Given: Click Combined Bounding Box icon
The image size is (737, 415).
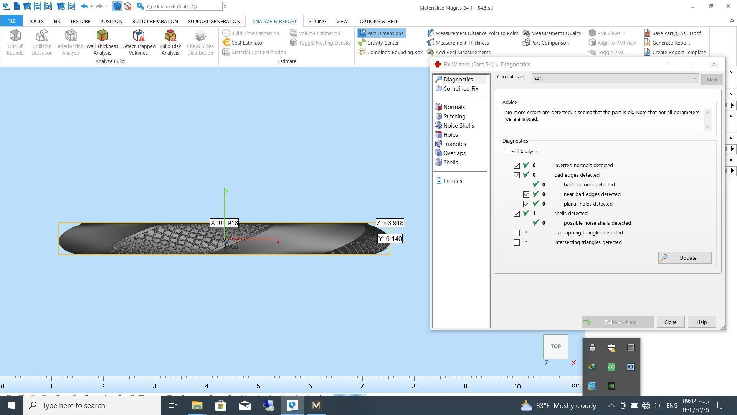Looking at the screenshot, I should [x=362, y=52].
